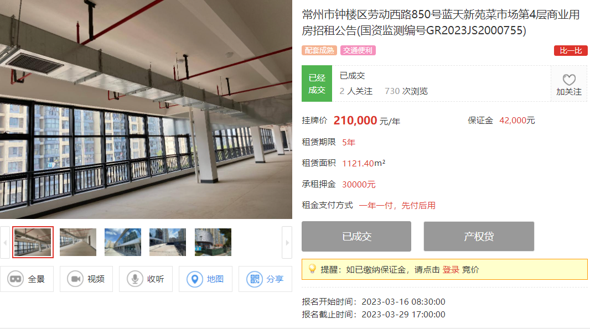The height and width of the screenshot is (329, 590).
Task: Click the red 登录 login link
Action: 451,270
